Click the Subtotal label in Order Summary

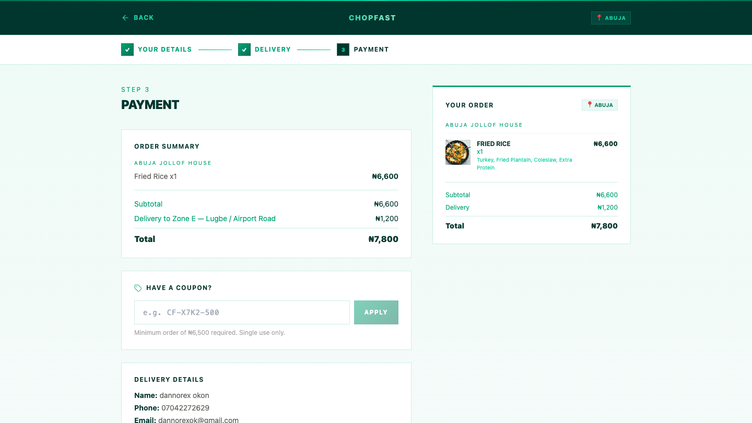click(x=148, y=204)
